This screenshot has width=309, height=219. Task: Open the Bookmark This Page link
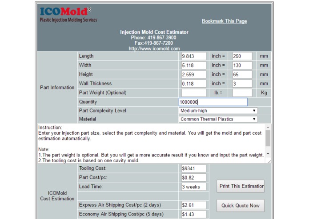pos(224,21)
